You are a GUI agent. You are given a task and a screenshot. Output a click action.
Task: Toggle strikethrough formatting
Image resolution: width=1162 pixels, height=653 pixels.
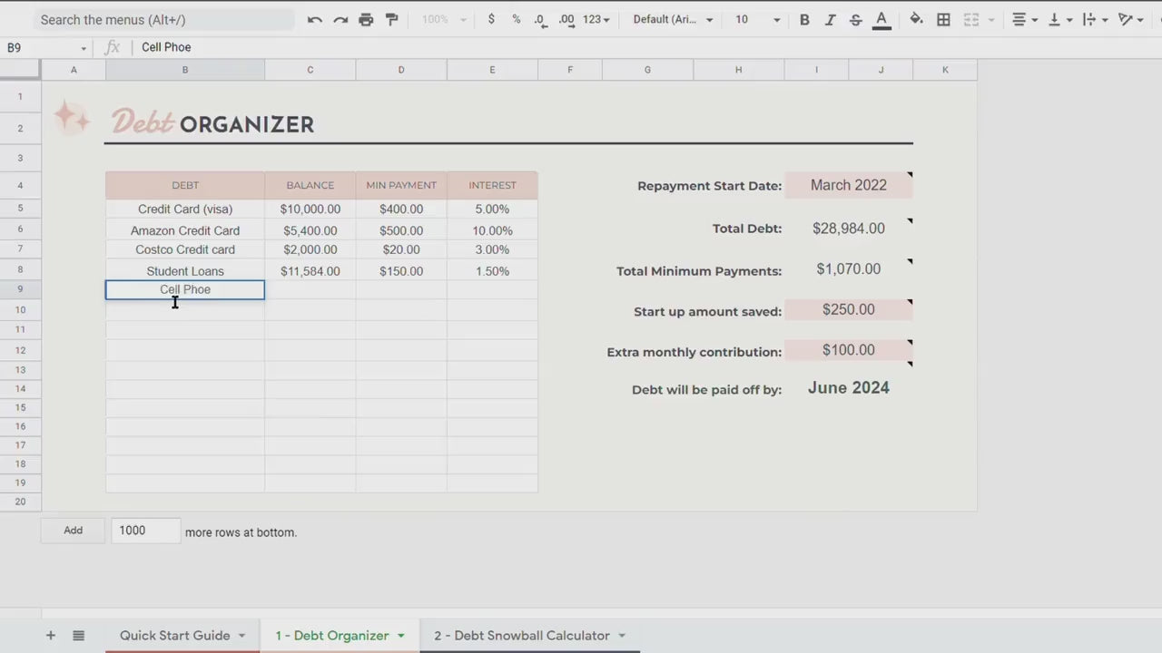(855, 20)
